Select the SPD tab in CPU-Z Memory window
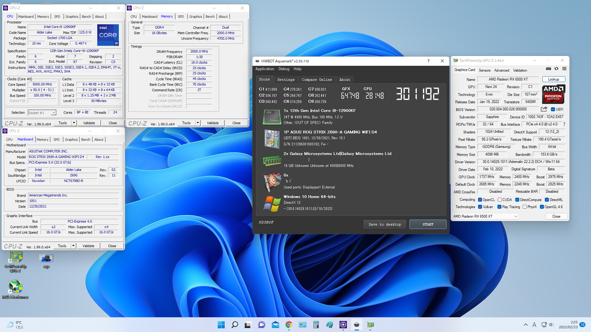The height and width of the screenshot is (332, 591). point(181,17)
